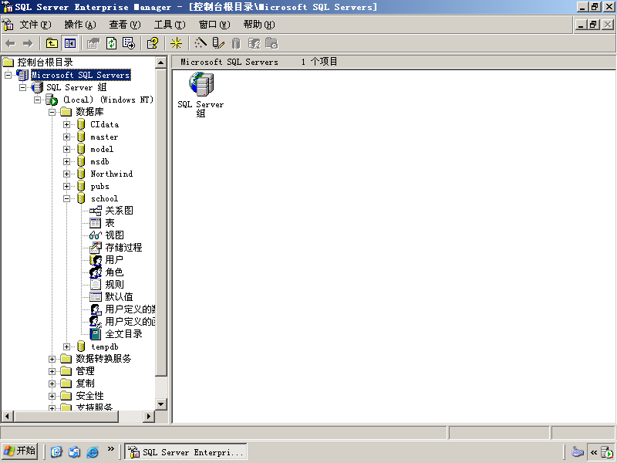The image size is (617, 463).
Task: Open the 操作(A) menu
Action: (80, 25)
